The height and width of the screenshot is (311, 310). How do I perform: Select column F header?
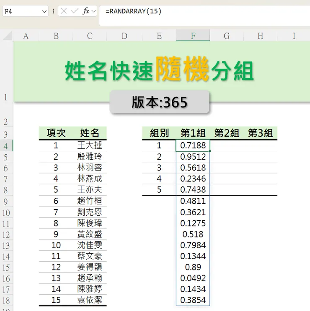[x=193, y=36]
